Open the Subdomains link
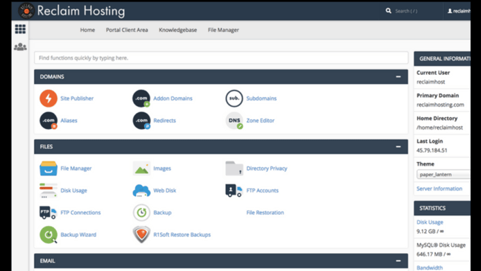Screen dimensions: 481x271 pyautogui.click(x=261, y=98)
